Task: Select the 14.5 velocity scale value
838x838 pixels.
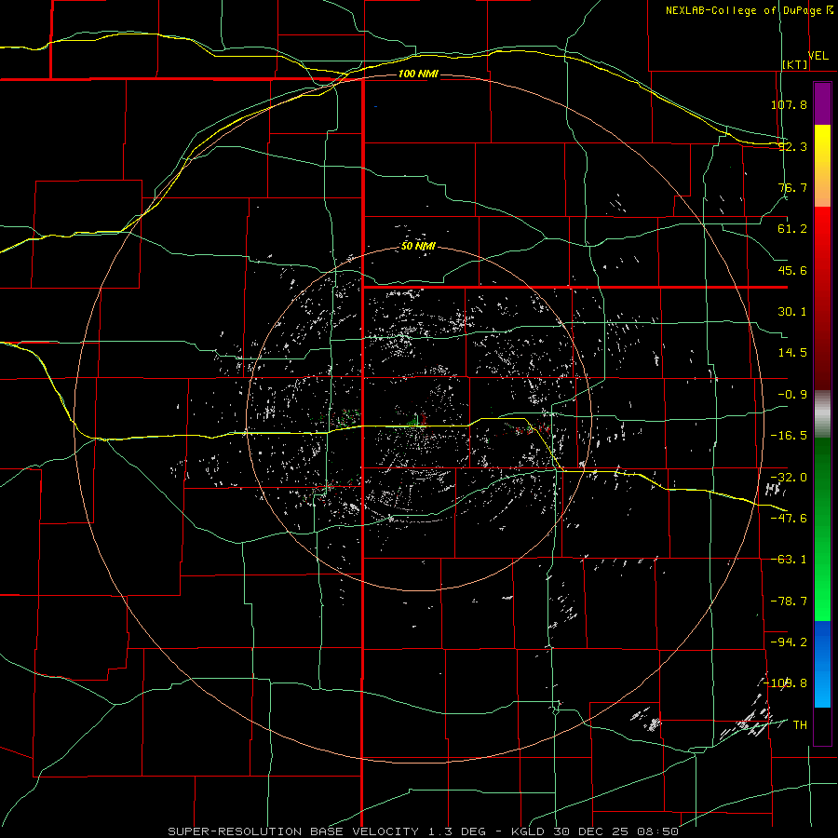Action: pyautogui.click(x=792, y=353)
